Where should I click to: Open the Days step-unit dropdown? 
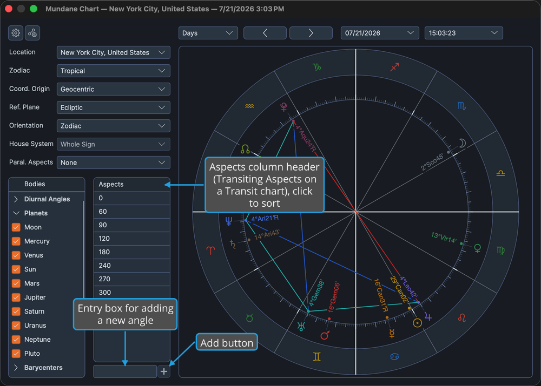point(208,33)
